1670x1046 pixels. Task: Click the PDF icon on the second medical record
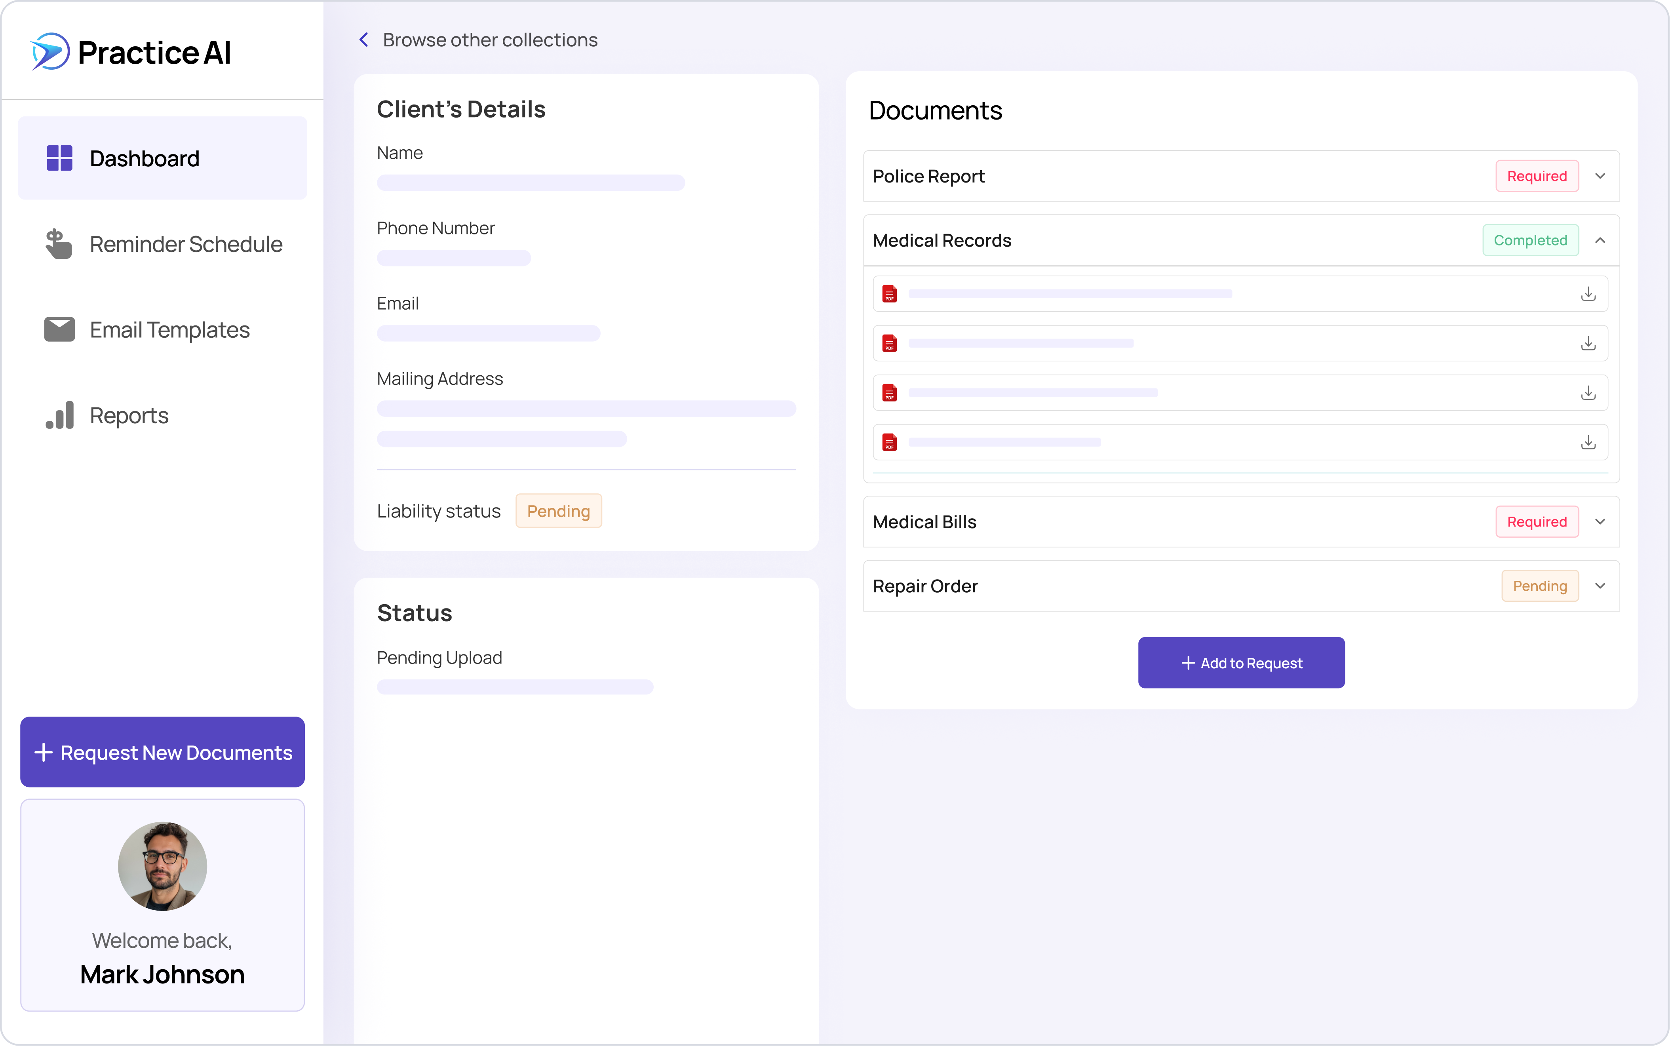point(890,343)
